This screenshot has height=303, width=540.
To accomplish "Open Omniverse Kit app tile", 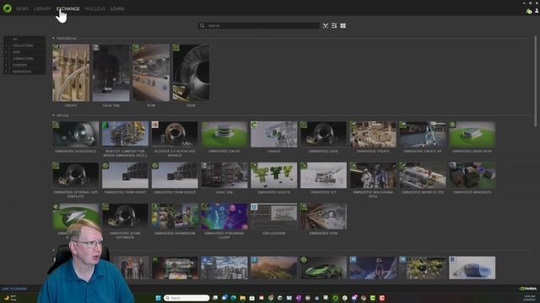I will click(323, 175).
